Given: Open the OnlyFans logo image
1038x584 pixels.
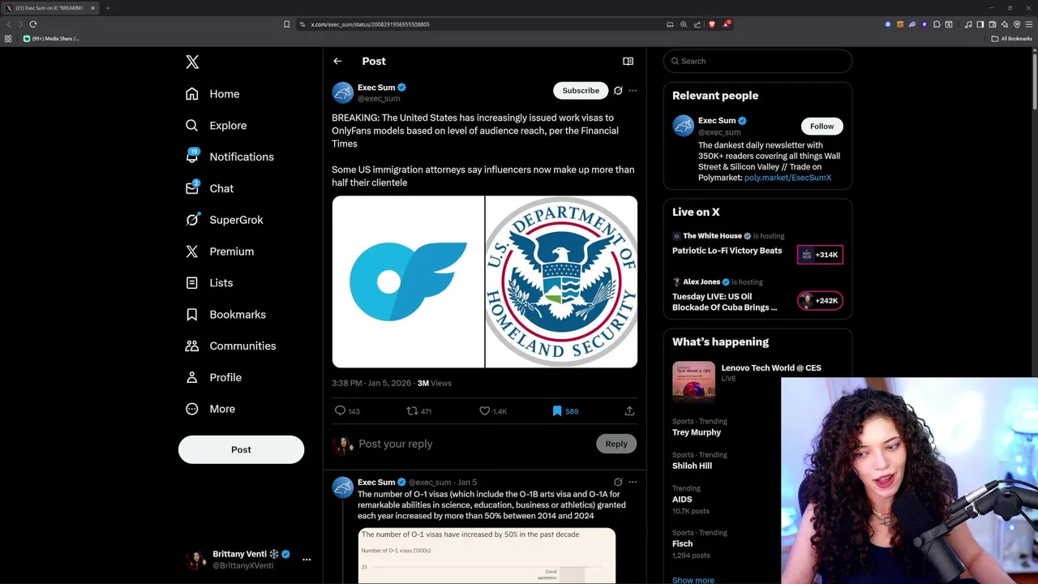Looking at the screenshot, I should (x=408, y=281).
